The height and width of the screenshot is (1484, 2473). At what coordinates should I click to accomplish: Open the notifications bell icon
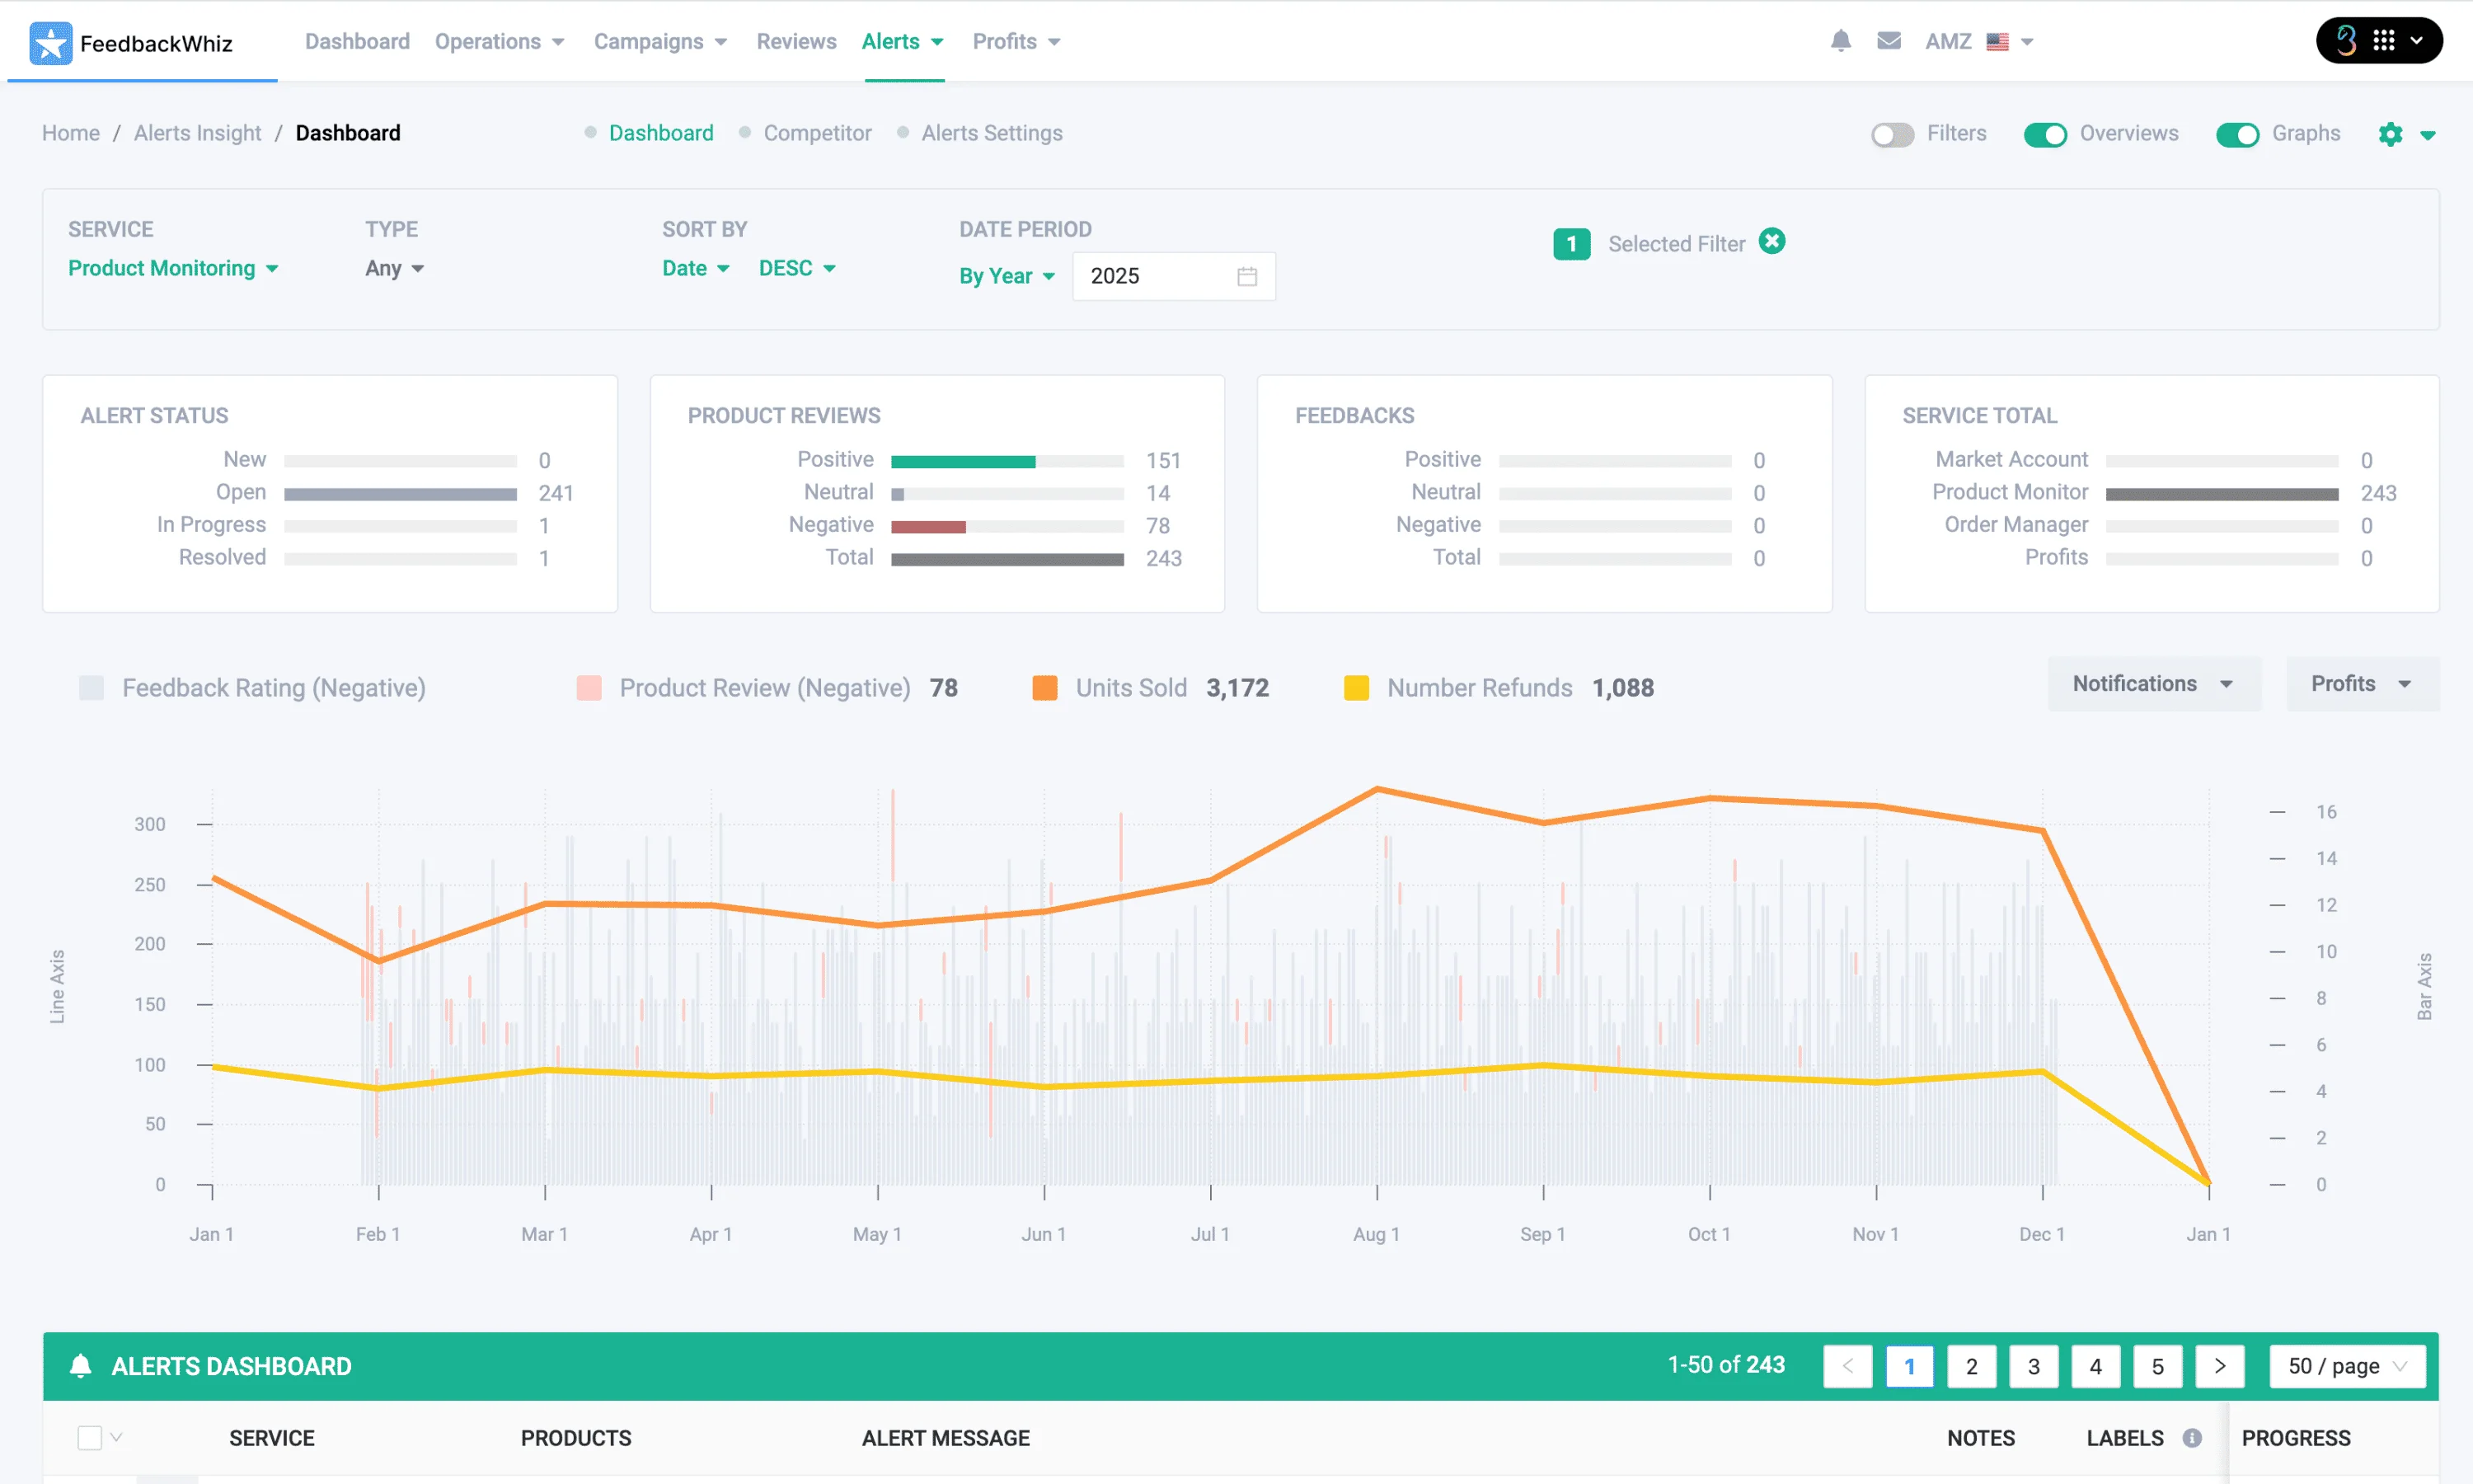[1840, 41]
